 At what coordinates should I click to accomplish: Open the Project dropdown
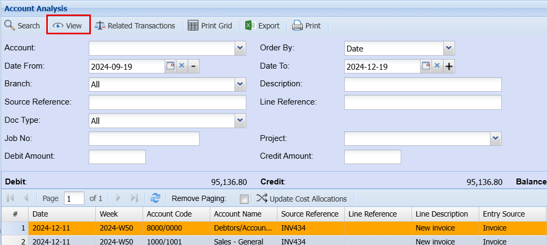(x=495, y=138)
